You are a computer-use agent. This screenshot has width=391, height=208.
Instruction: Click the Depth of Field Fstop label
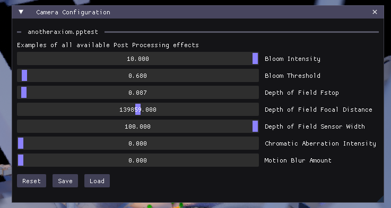pos(302,93)
